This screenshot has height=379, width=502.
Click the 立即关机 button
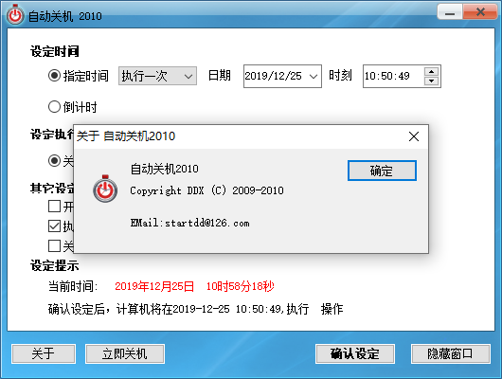click(x=125, y=353)
